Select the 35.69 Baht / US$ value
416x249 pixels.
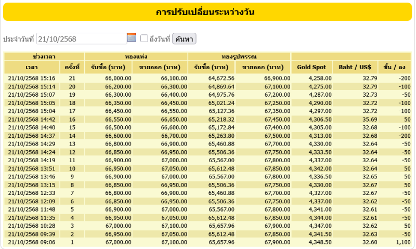[362, 119]
